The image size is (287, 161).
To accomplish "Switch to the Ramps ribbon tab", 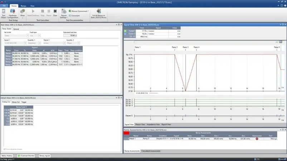I will (x=23, y=6).
